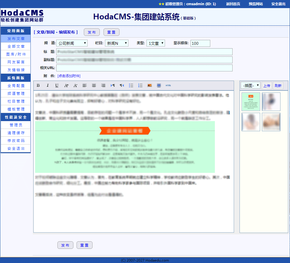The height and width of the screenshot is (263, 290).
Task: Click the Hodaedu.com copyright footer text
Action: click(145, 260)
